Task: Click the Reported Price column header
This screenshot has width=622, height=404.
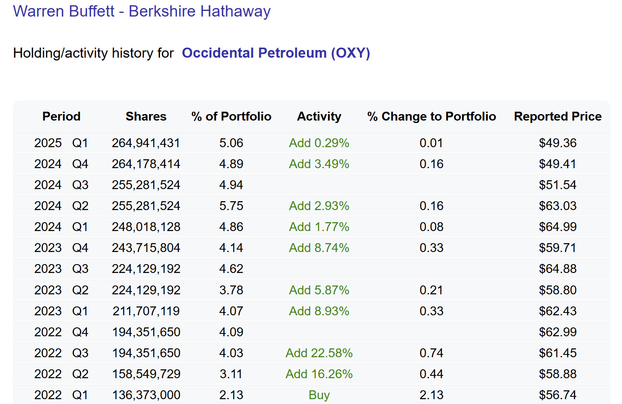Action: click(x=557, y=117)
